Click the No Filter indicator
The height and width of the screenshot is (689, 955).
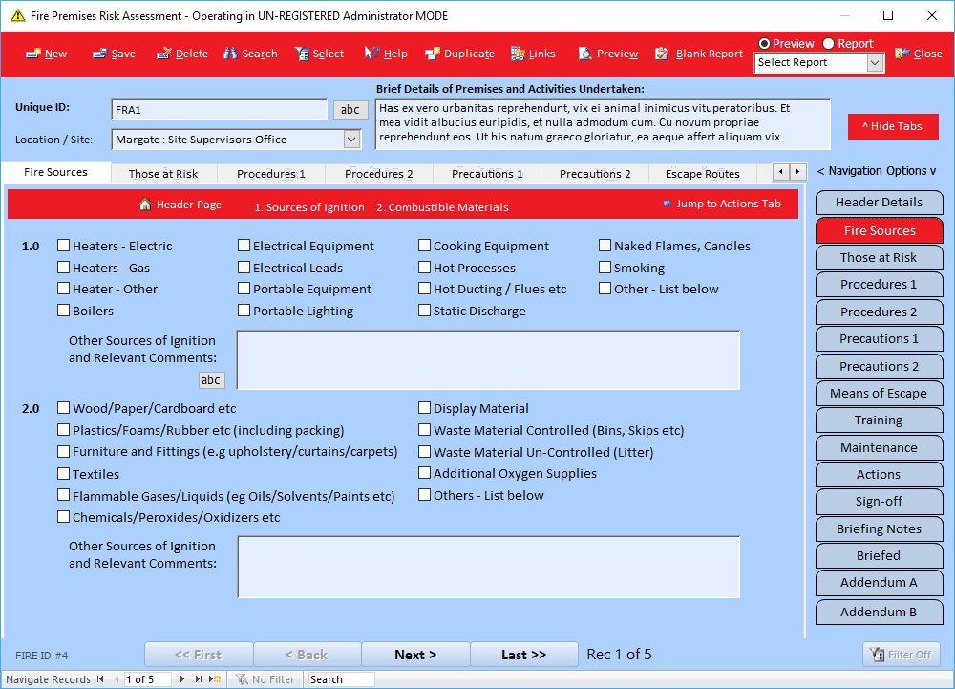click(x=265, y=679)
